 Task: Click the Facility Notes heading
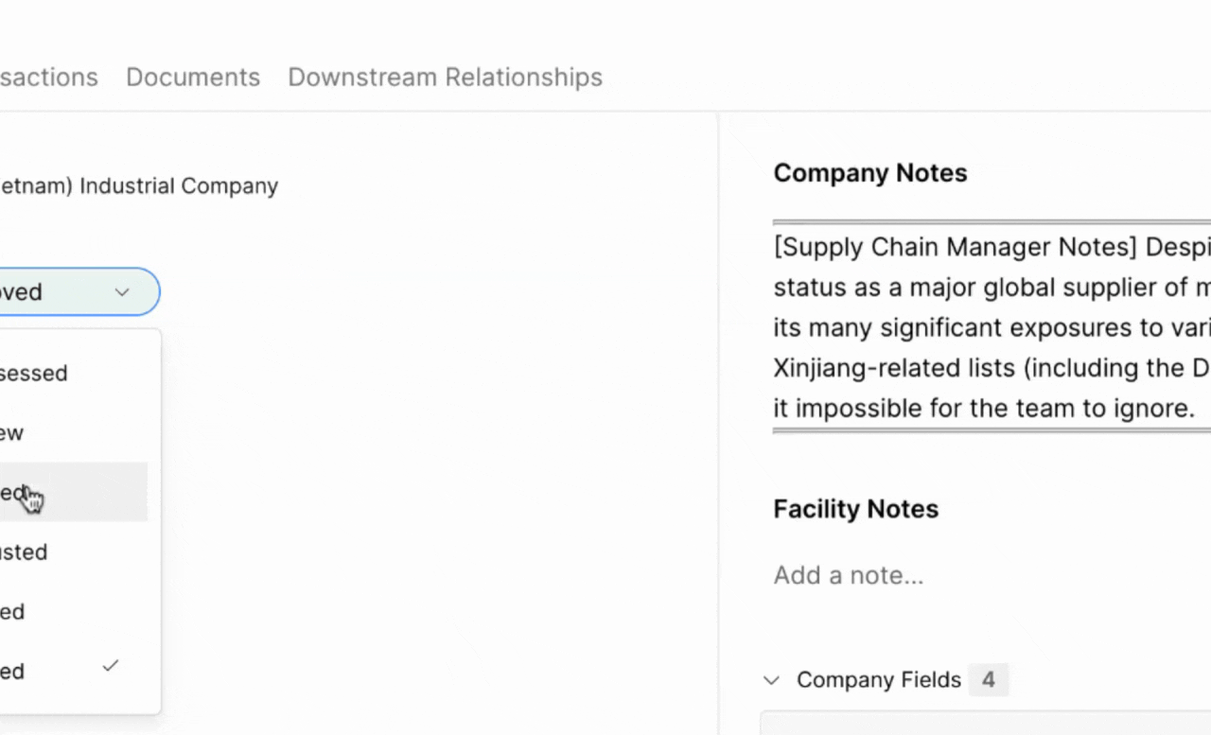855,509
